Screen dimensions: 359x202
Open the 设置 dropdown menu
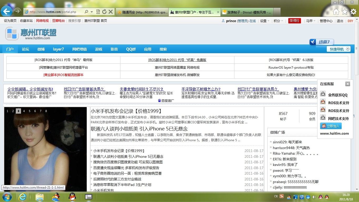click(265, 21)
